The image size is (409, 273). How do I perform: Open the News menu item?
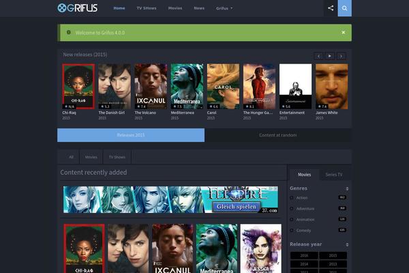[x=199, y=8]
